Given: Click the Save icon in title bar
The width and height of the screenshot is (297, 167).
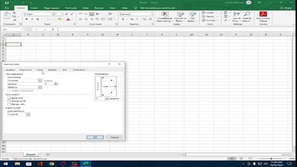Looking at the screenshot, I should (x=7, y=3).
